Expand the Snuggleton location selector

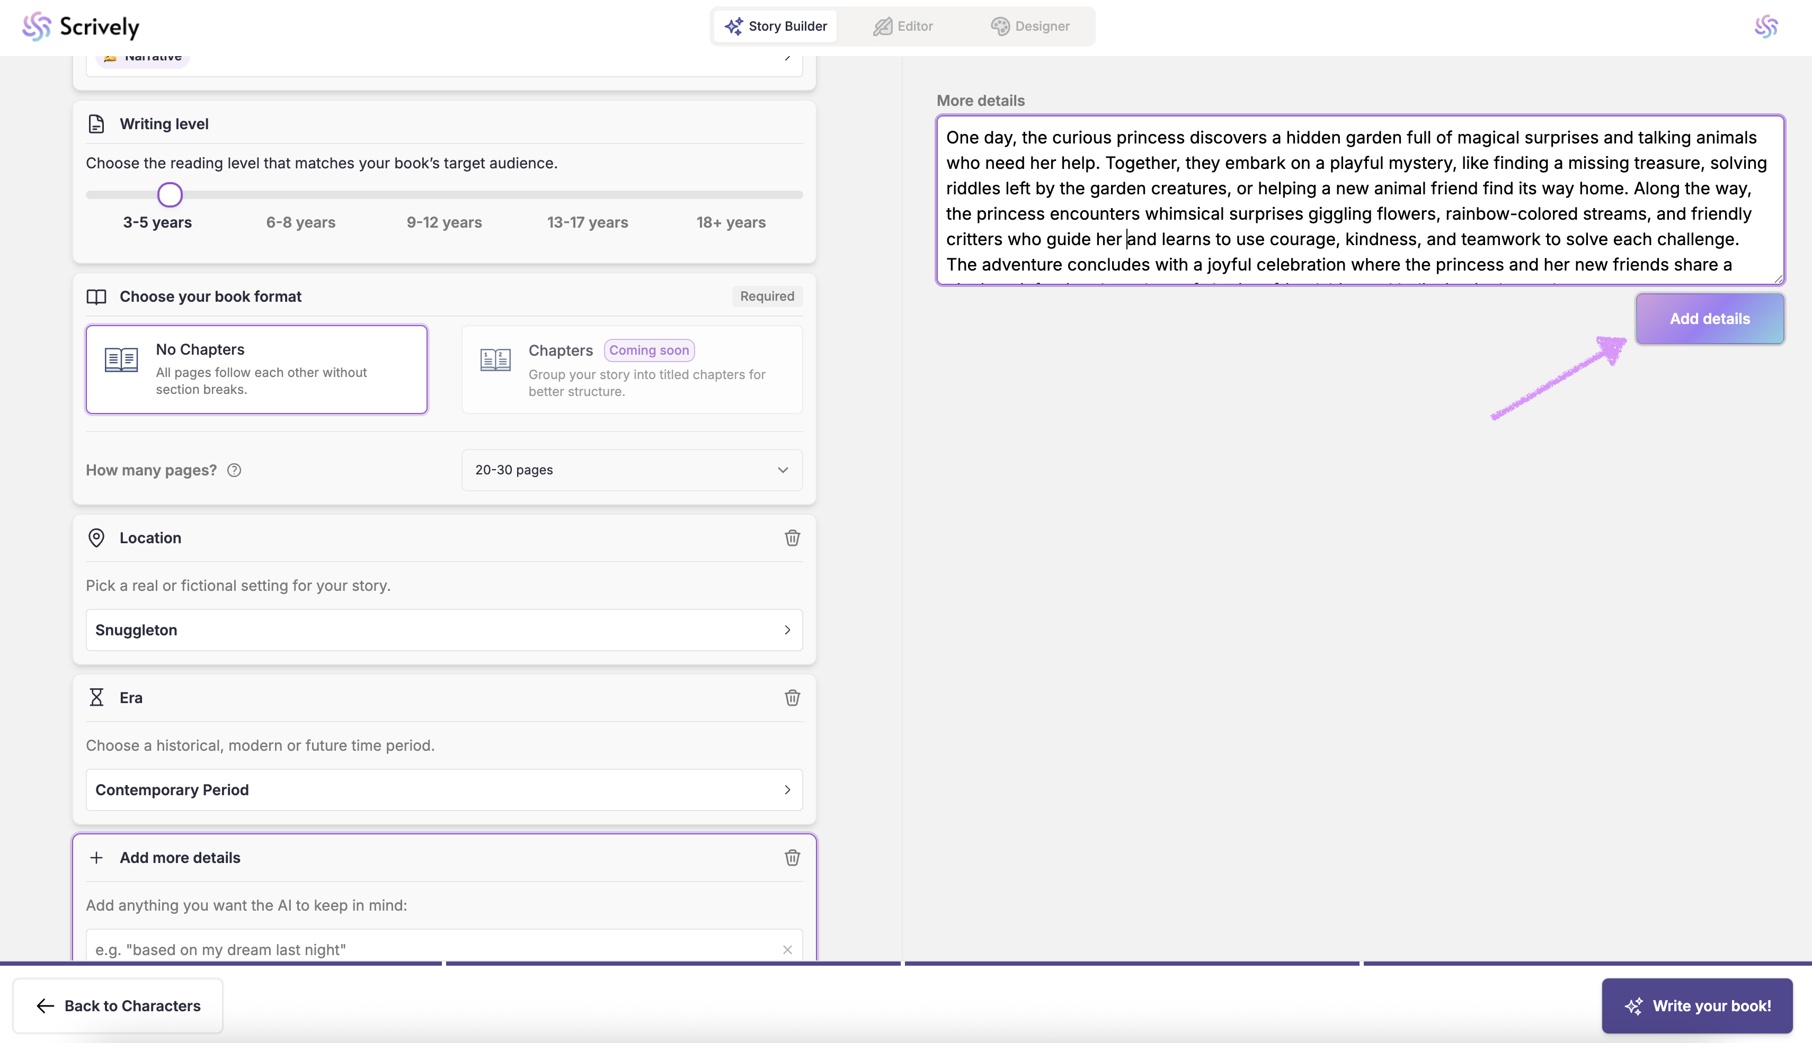click(443, 630)
